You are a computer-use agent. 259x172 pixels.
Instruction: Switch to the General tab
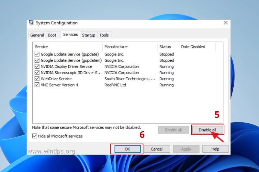click(x=37, y=35)
